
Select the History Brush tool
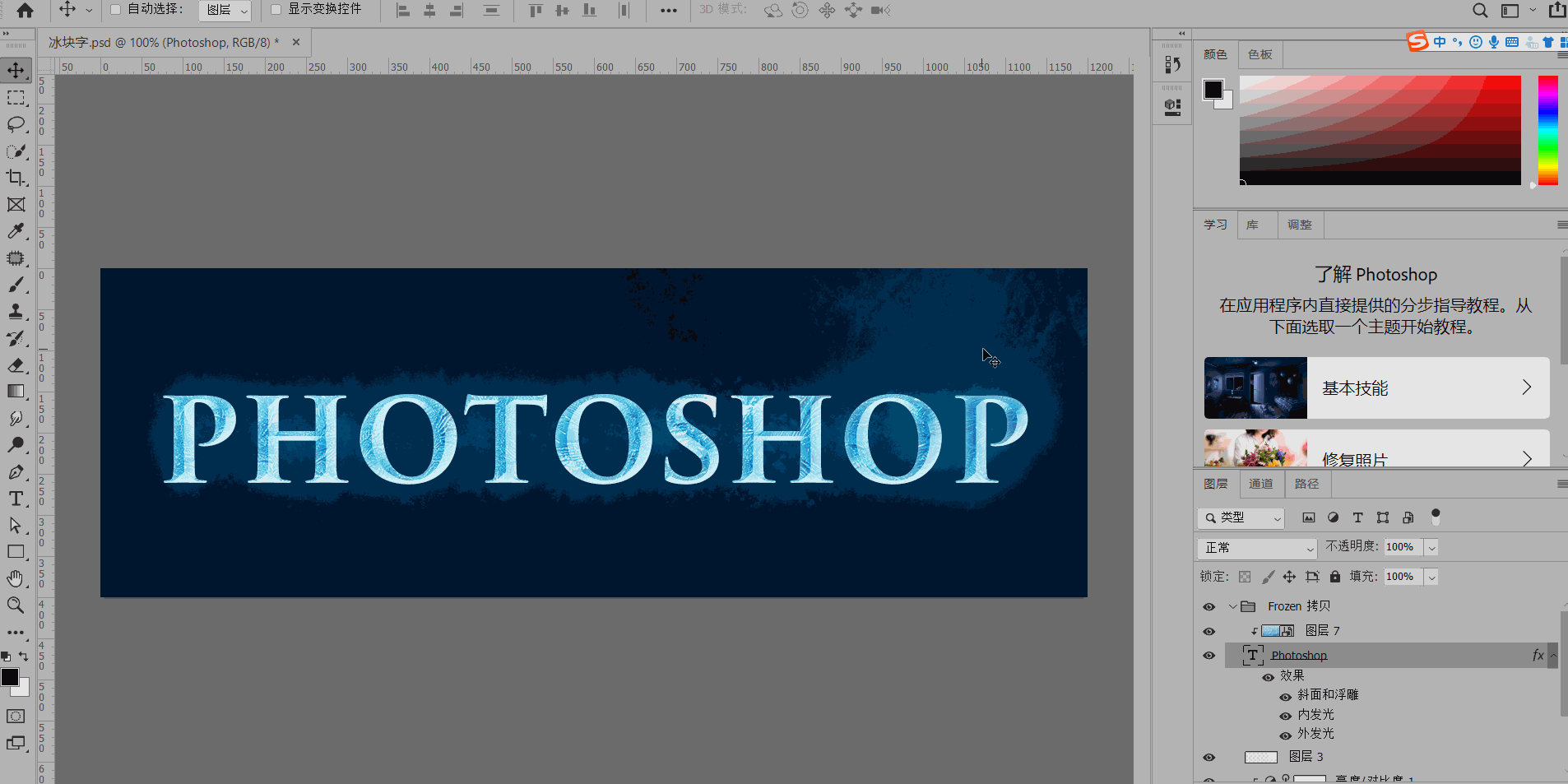(16, 338)
